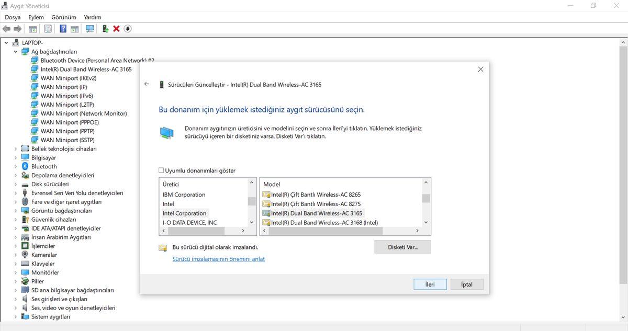Click the update driver toolbar icon
This screenshot has height=331, width=628.
click(x=105, y=29)
